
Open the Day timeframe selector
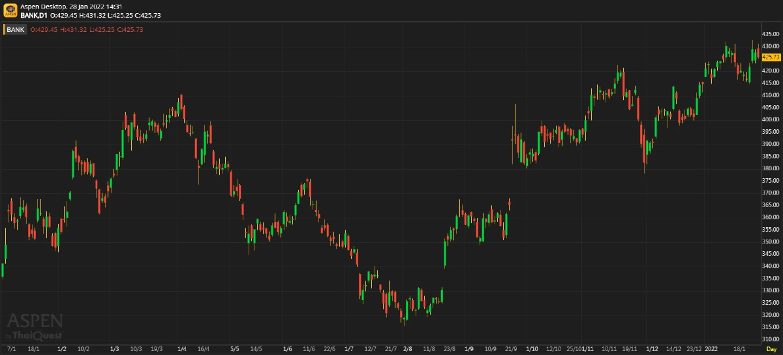click(771, 349)
